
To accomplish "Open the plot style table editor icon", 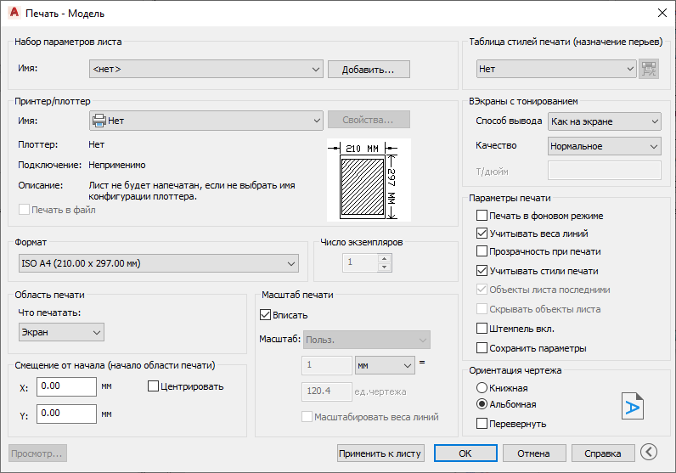I will (649, 69).
